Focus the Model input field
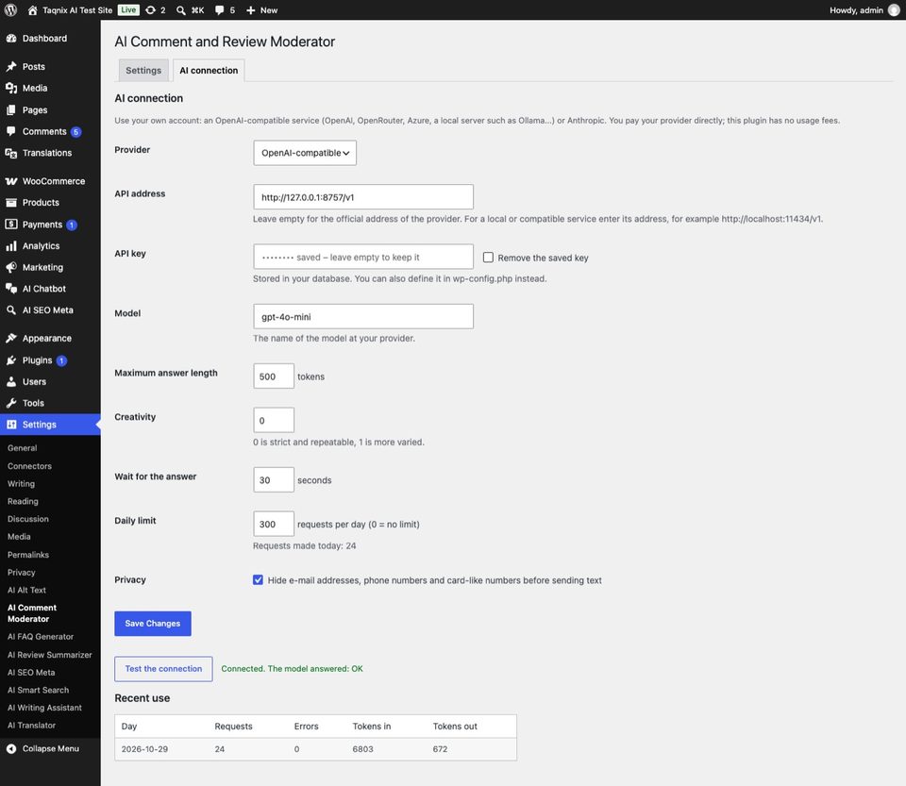The height and width of the screenshot is (786, 906). (362, 316)
